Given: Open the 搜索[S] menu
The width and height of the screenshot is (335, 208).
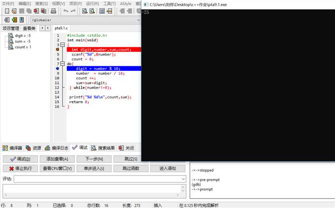Looking at the screenshot, I should click(x=42, y=4).
